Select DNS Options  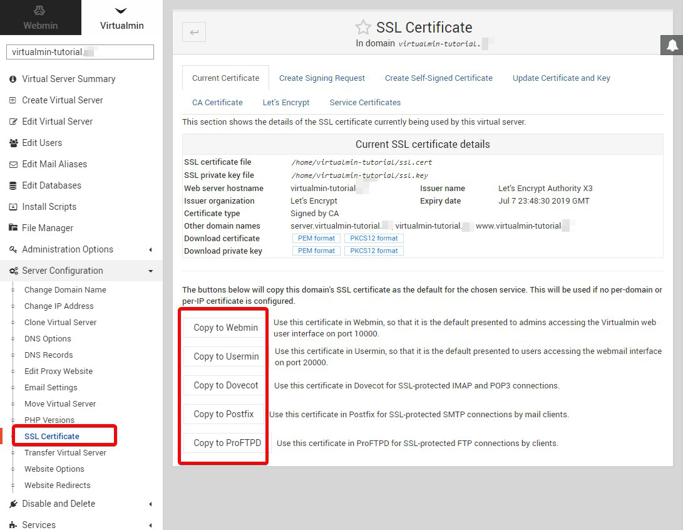pos(48,339)
